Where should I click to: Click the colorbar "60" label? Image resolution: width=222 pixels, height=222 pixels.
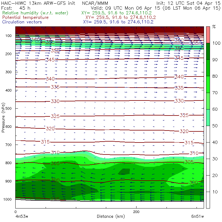point(215,109)
